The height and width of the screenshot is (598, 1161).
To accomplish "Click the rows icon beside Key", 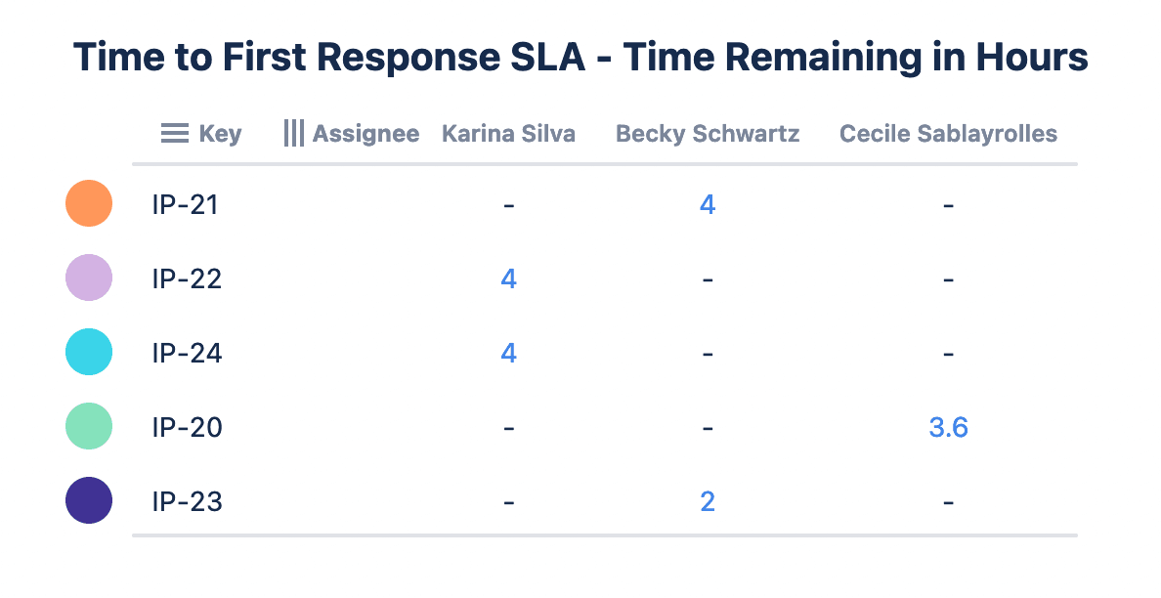I will pyautogui.click(x=174, y=134).
